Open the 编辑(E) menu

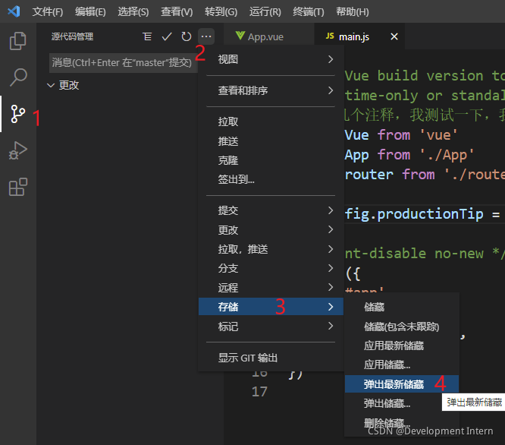(90, 12)
